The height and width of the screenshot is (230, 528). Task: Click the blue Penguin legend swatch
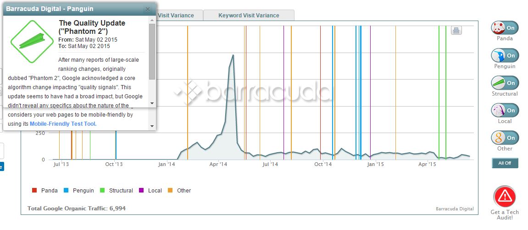(66, 190)
